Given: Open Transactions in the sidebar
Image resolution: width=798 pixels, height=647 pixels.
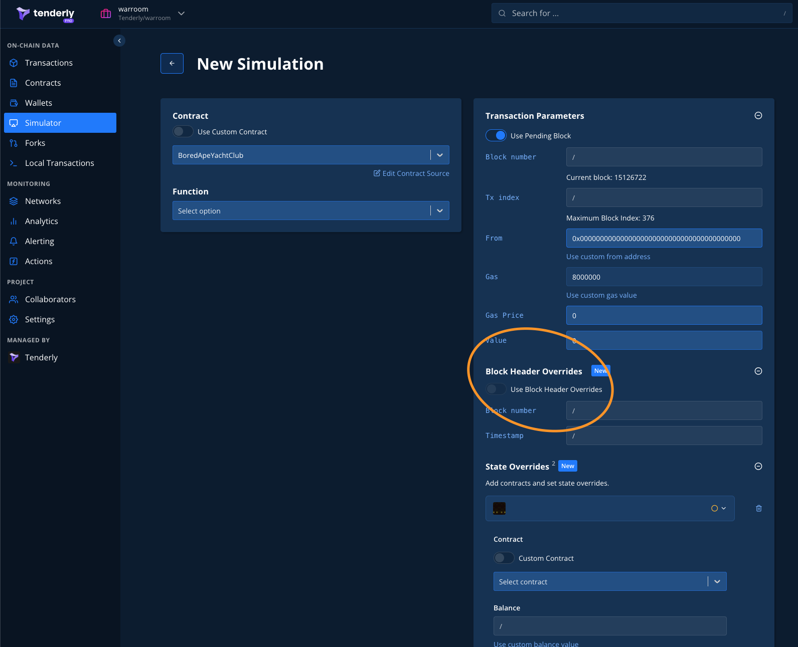Looking at the screenshot, I should pyautogui.click(x=60, y=63).
